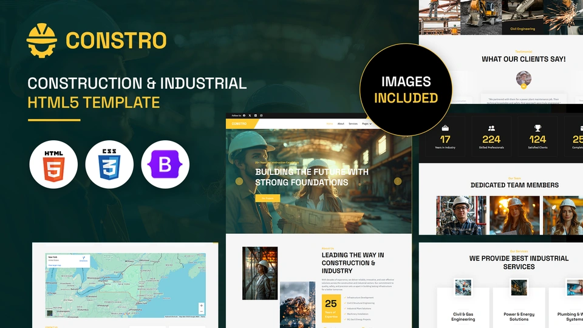Click the briefcase icon above 17
This screenshot has height=328, width=583.
click(445, 128)
